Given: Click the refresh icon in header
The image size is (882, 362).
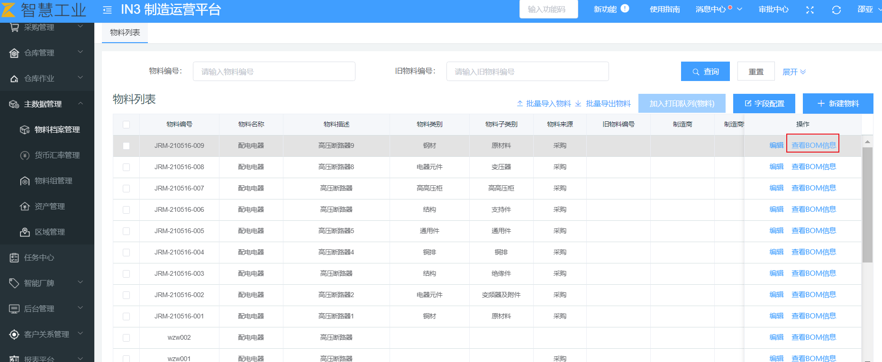Looking at the screenshot, I should click(837, 10).
